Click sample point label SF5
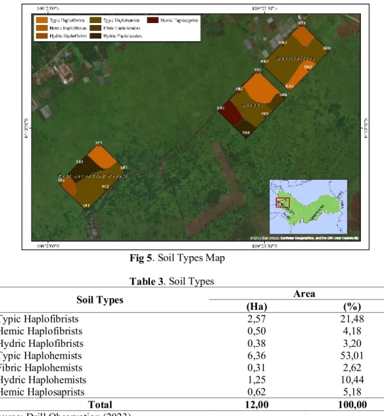This screenshot has height=416, width=384. click(x=79, y=161)
